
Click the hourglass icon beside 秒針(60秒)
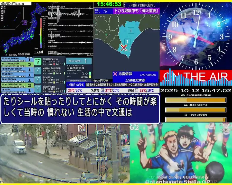[x=186, y=115]
